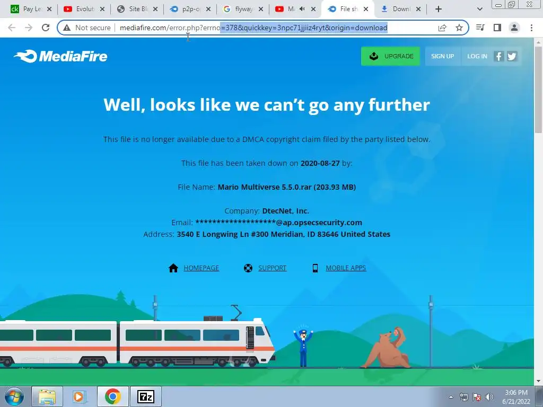The height and width of the screenshot is (407, 543).
Task: Open the media control icon in toolbar
Action: click(480, 28)
